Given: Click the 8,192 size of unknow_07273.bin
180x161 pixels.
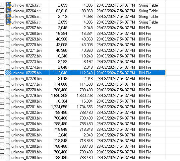Looking at the screenshot, I should pyautogui.click(x=63, y=62).
